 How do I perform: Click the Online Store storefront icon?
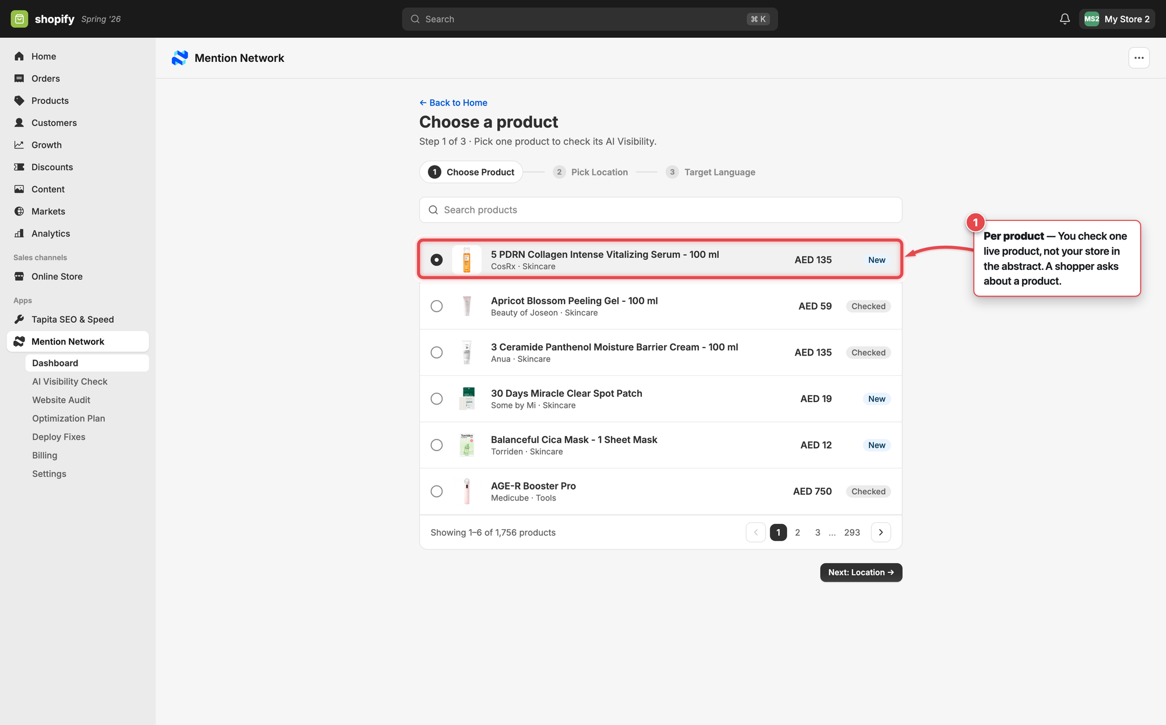(19, 276)
